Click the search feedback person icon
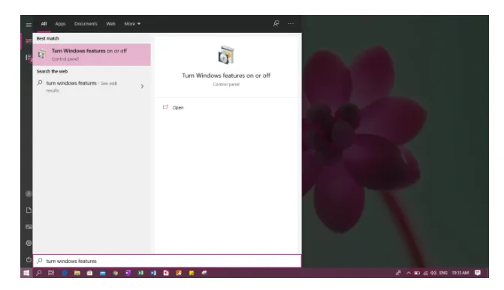The image size is (504, 290). 276,23
